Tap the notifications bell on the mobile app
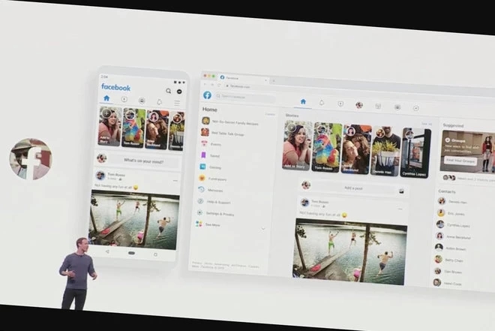Image resolution: width=495 pixels, height=331 pixels. click(x=159, y=101)
